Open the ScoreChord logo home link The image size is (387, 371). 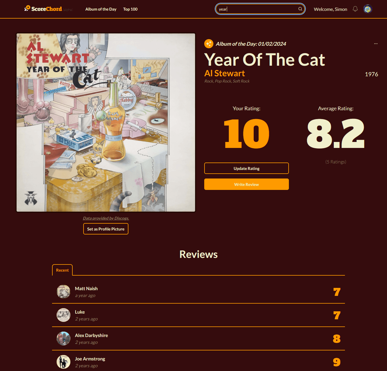tap(43, 9)
